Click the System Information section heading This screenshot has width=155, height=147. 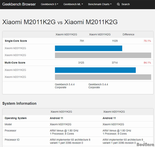[19, 103]
